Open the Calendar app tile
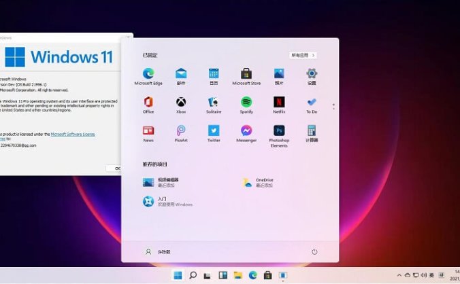The height and width of the screenshot is (284, 460). (x=214, y=76)
